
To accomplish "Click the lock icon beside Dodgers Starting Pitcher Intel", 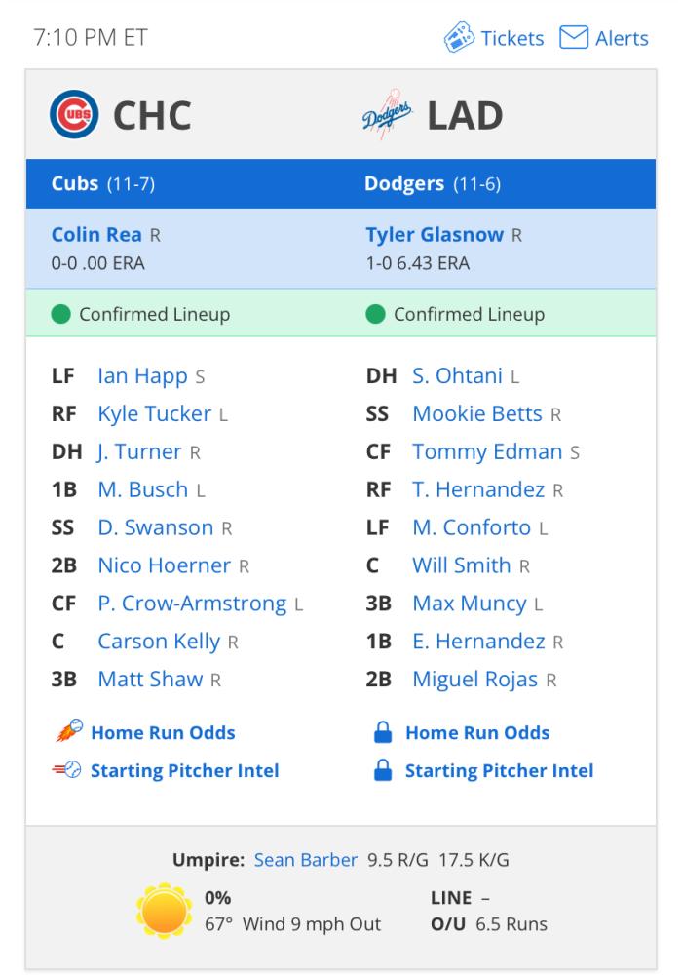I will coord(383,770).
